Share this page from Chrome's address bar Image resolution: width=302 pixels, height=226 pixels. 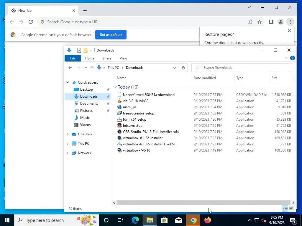(x=250, y=22)
